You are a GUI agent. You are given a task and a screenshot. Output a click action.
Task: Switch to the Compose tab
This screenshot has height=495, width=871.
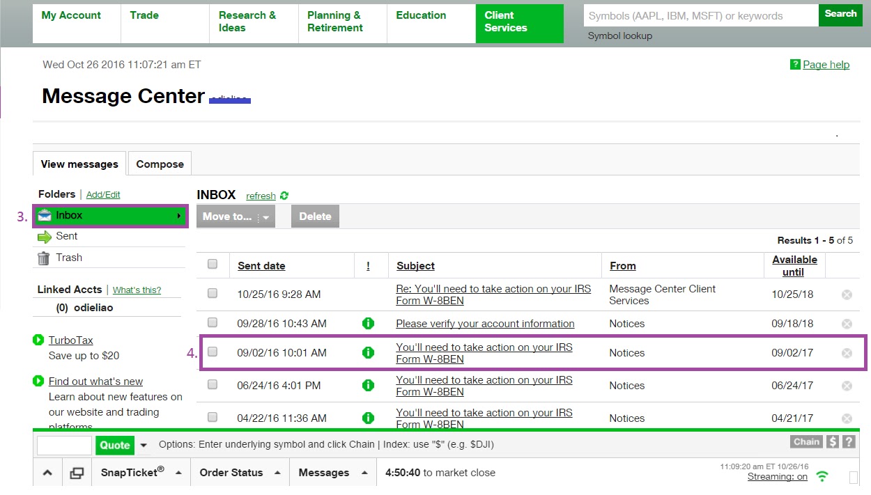[x=160, y=164]
